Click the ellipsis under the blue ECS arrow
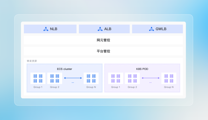This screenshot has height=120, width=208. (x=73, y=83)
